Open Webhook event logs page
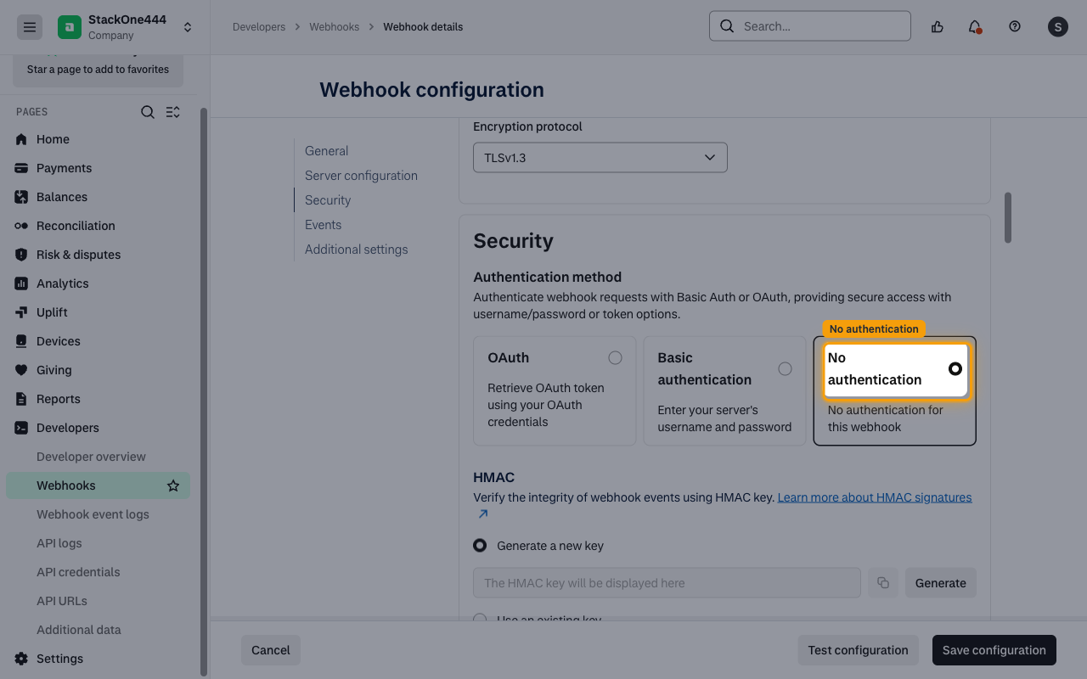Viewport: 1087px width, 679px height. tap(93, 514)
